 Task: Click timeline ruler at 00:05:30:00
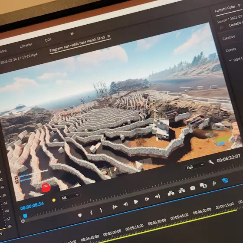pyautogui.click(x=157, y=222)
